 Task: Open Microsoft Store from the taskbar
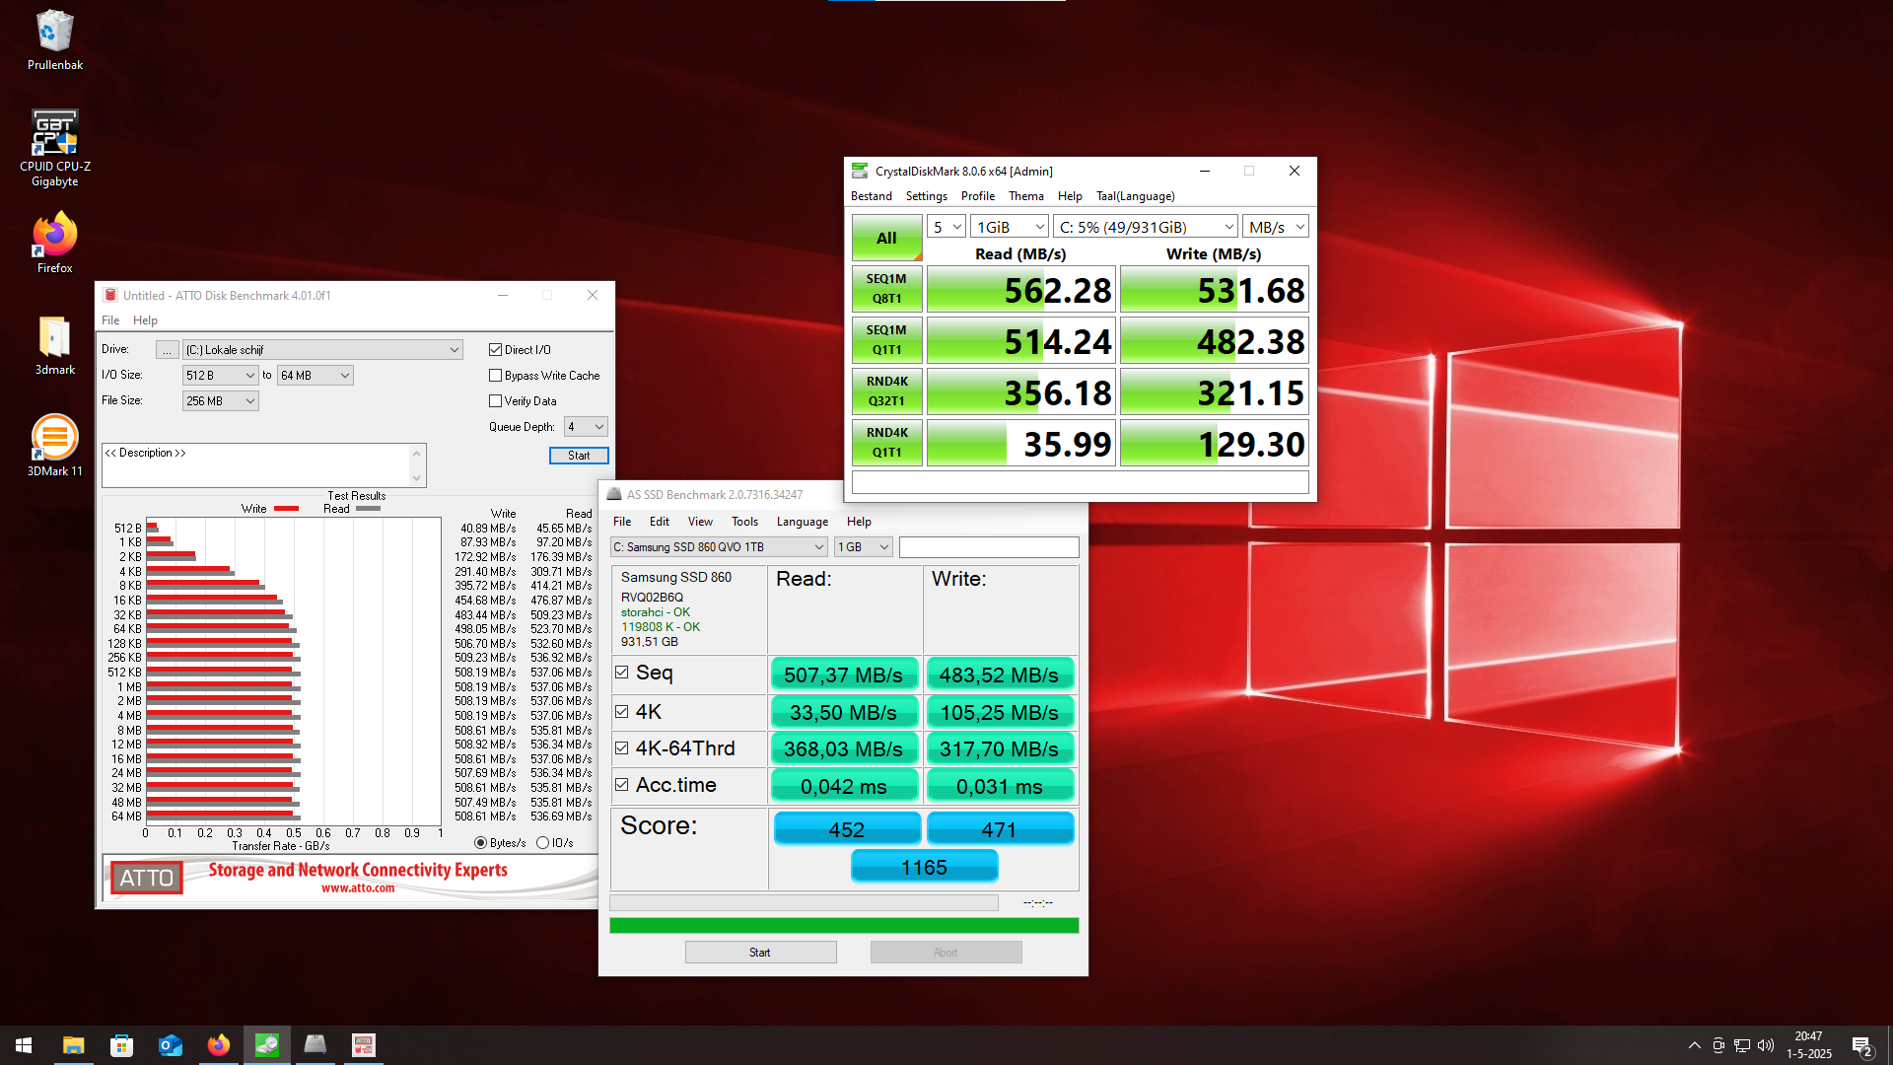tap(122, 1045)
